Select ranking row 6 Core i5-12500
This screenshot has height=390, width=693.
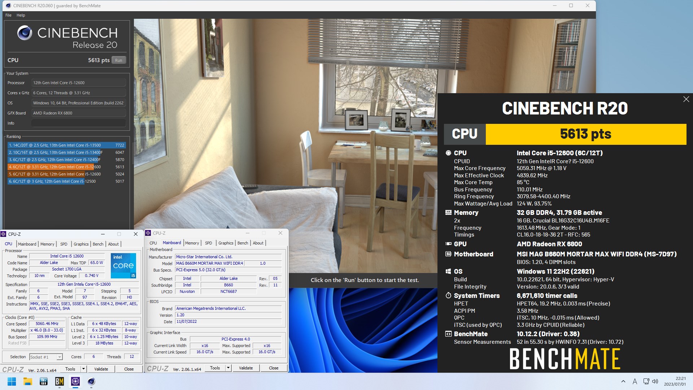pos(66,181)
